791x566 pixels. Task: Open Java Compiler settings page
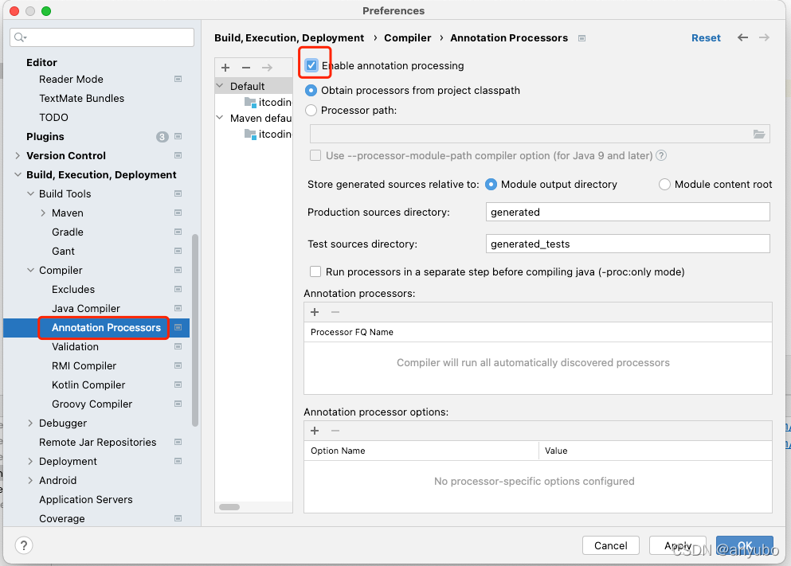click(x=86, y=308)
